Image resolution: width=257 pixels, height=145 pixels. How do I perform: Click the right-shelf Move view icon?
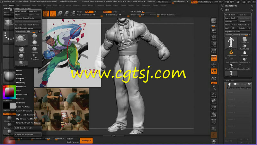click(x=214, y=101)
